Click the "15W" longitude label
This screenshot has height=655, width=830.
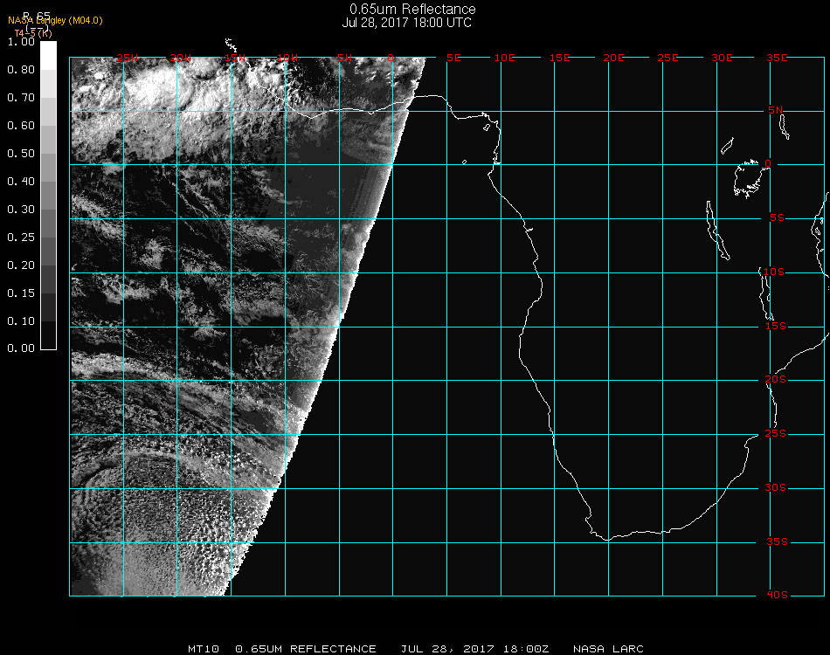[235, 58]
